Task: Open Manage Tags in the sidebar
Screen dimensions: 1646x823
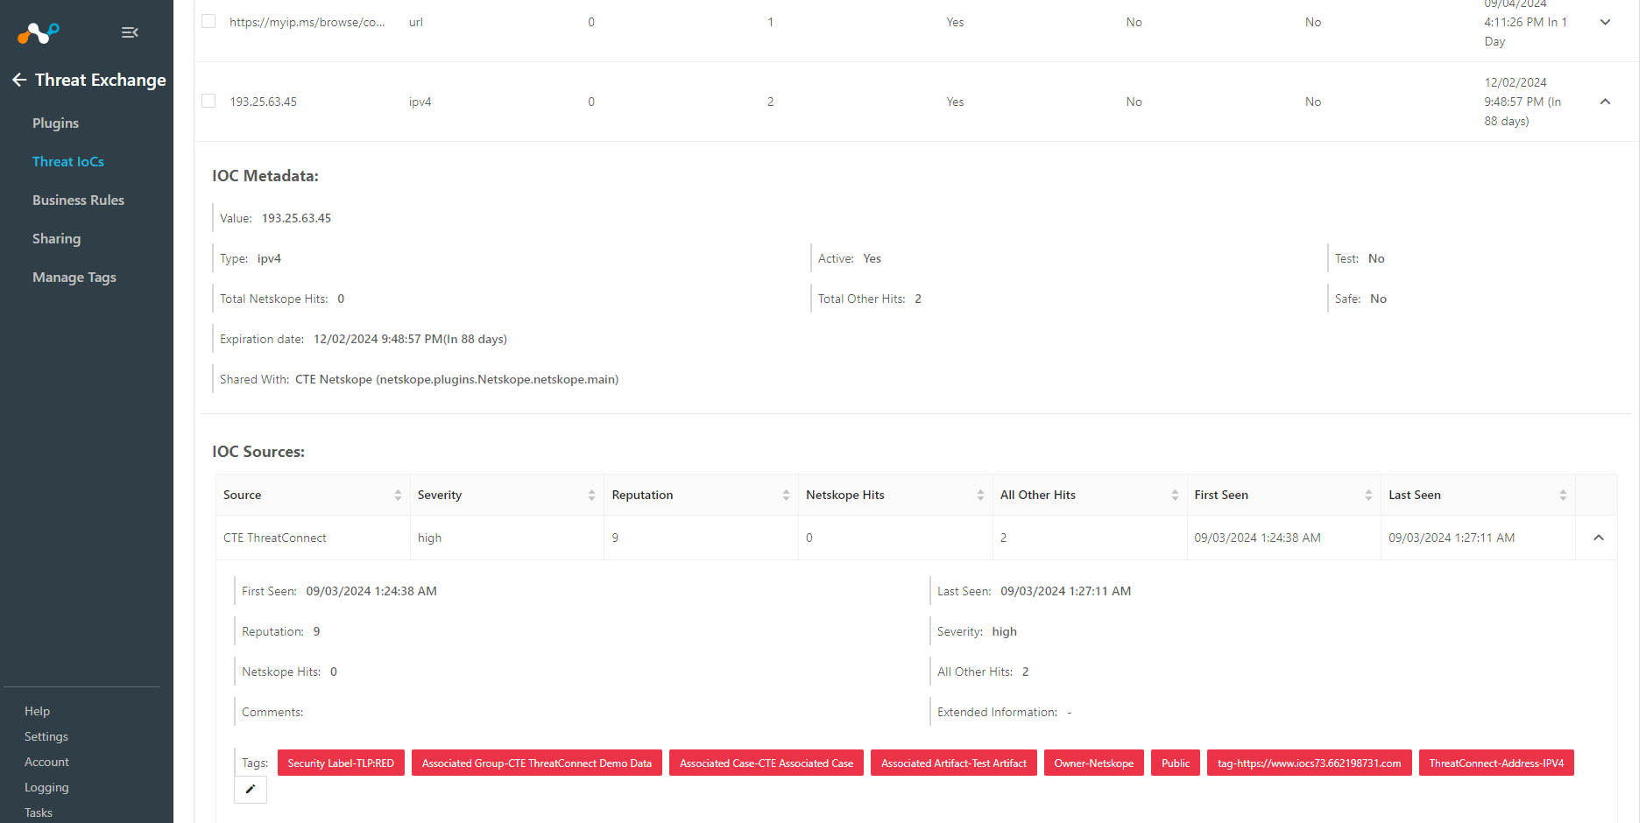Action: point(74,278)
